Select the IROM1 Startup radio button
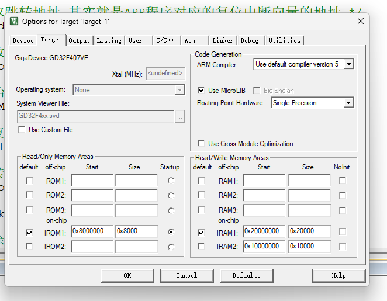Image resolution: width=387 pixels, height=301 pixels. (x=171, y=232)
